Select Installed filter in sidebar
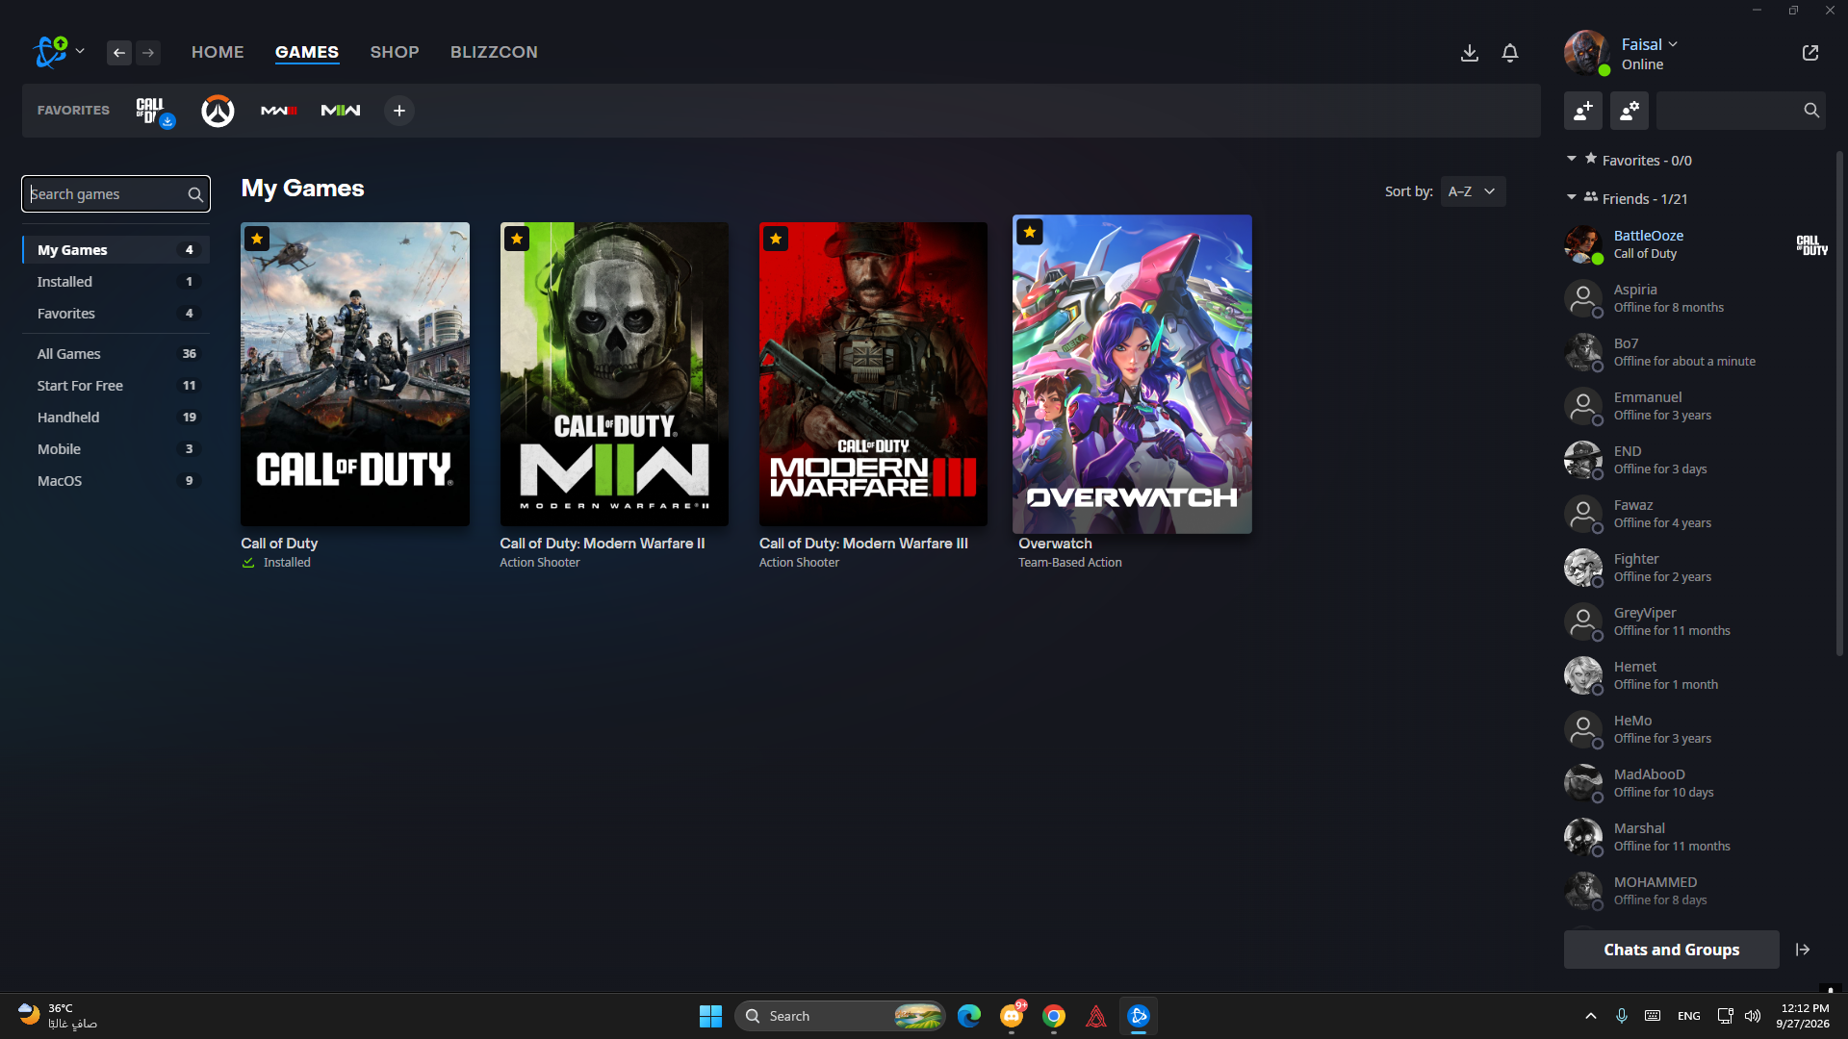 (x=115, y=282)
